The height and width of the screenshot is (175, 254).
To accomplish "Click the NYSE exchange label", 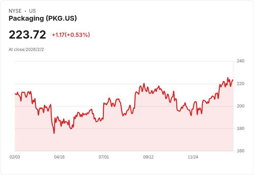I will (15, 11).
